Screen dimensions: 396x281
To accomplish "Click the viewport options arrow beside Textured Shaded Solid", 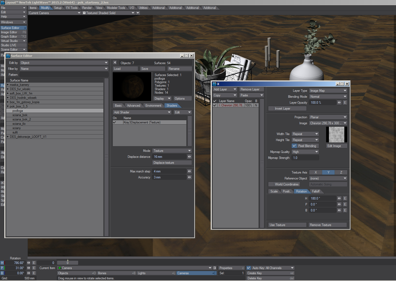I will pos(138,13).
